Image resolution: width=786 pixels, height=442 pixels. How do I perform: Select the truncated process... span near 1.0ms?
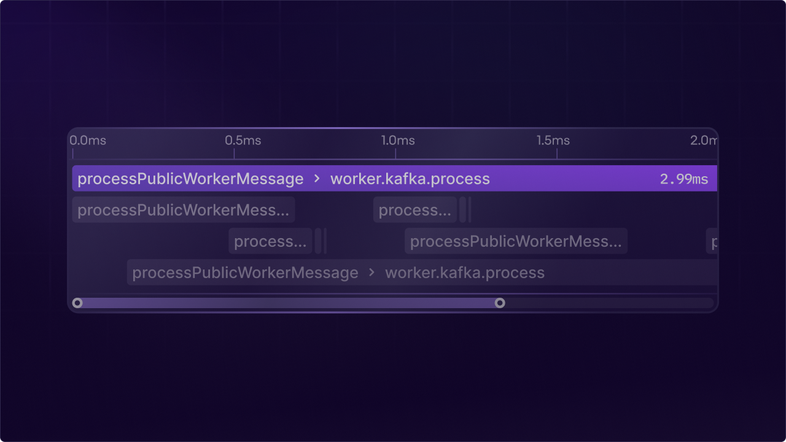414,209
